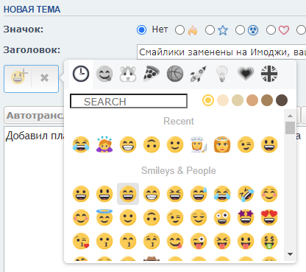Insert the heart-eyes emoji
The image size is (306, 272).
coord(269,217)
